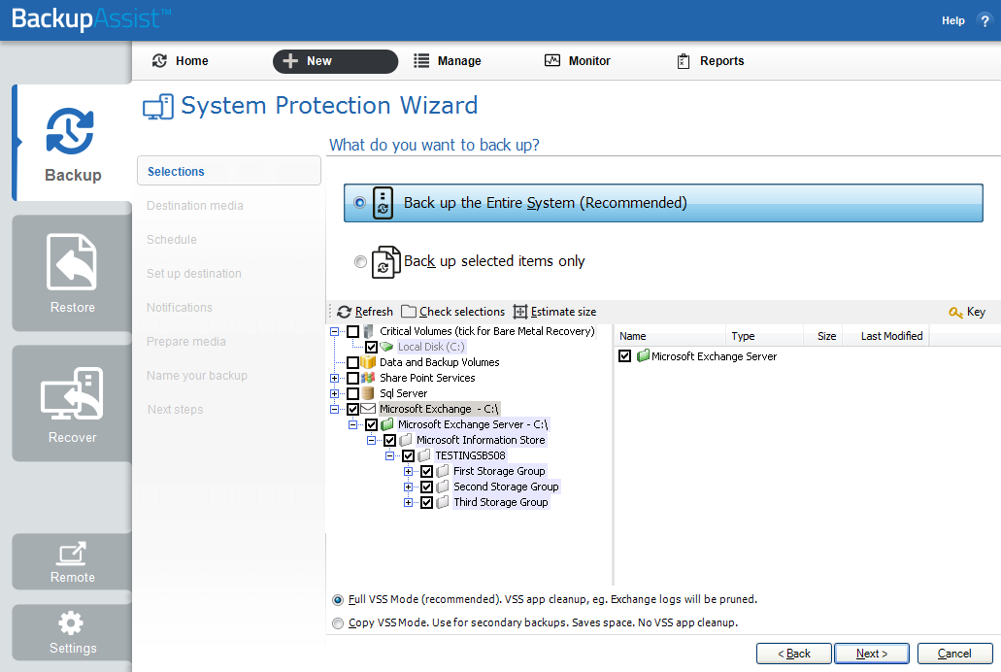Click the Data and Backup Volumes icon
Image resolution: width=1001 pixels, height=672 pixels.
pos(368,362)
